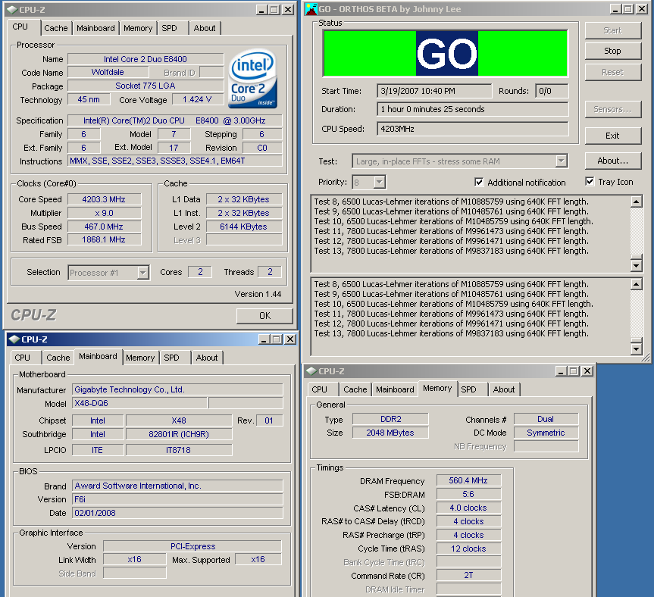The height and width of the screenshot is (597, 654).
Task: Click Core Speed value 4203.3 MHz
Action: pos(104,199)
